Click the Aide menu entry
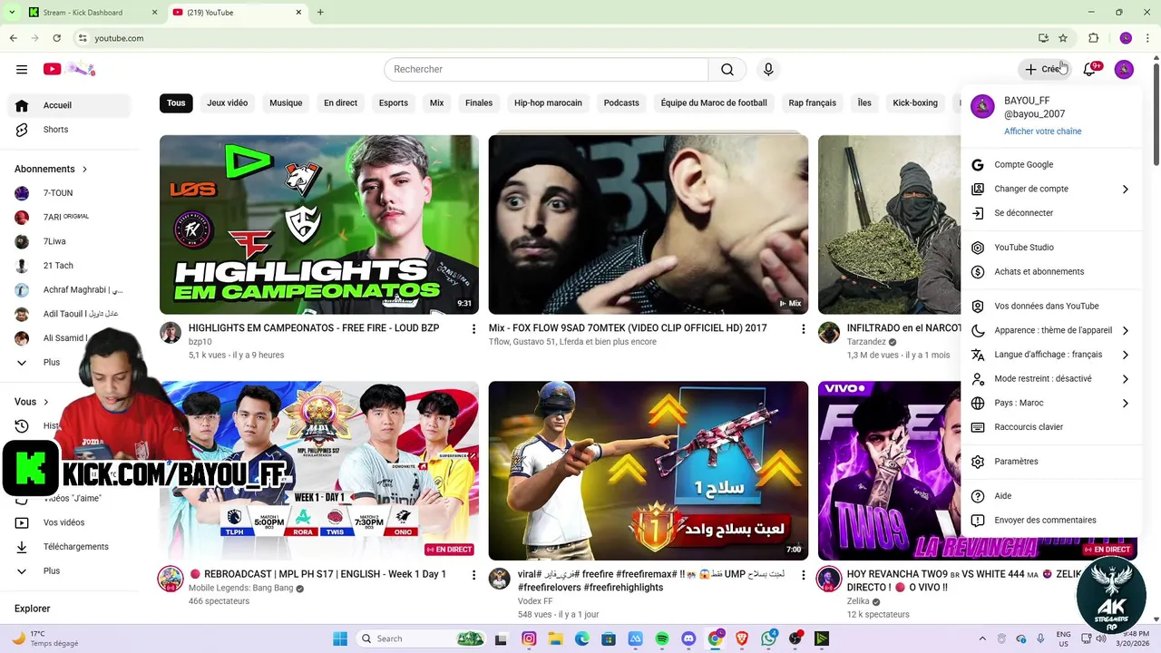This screenshot has height=653, width=1161. (x=1052, y=496)
